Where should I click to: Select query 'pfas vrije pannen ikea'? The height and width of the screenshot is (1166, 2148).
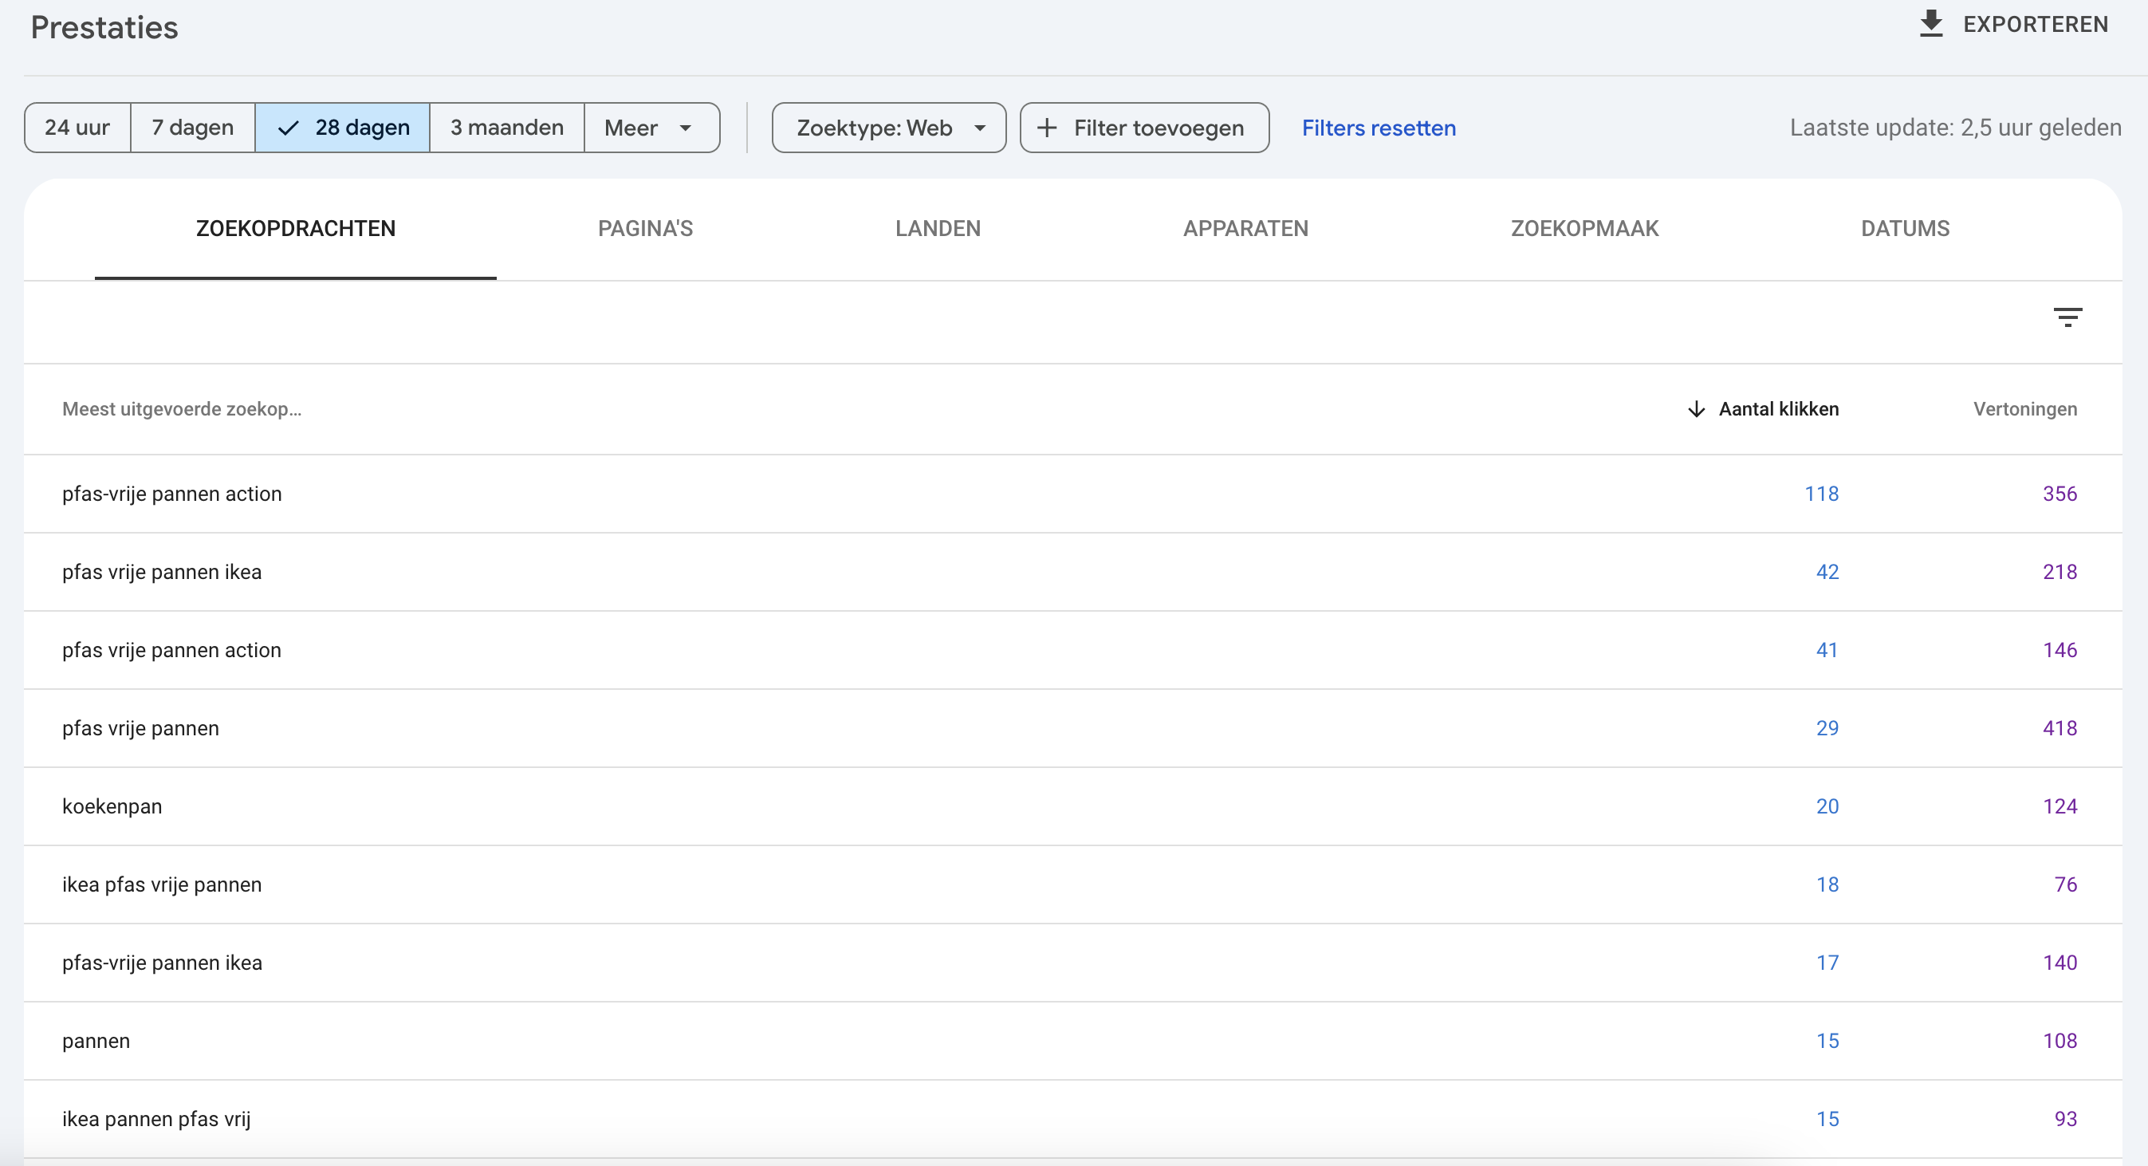tap(162, 572)
